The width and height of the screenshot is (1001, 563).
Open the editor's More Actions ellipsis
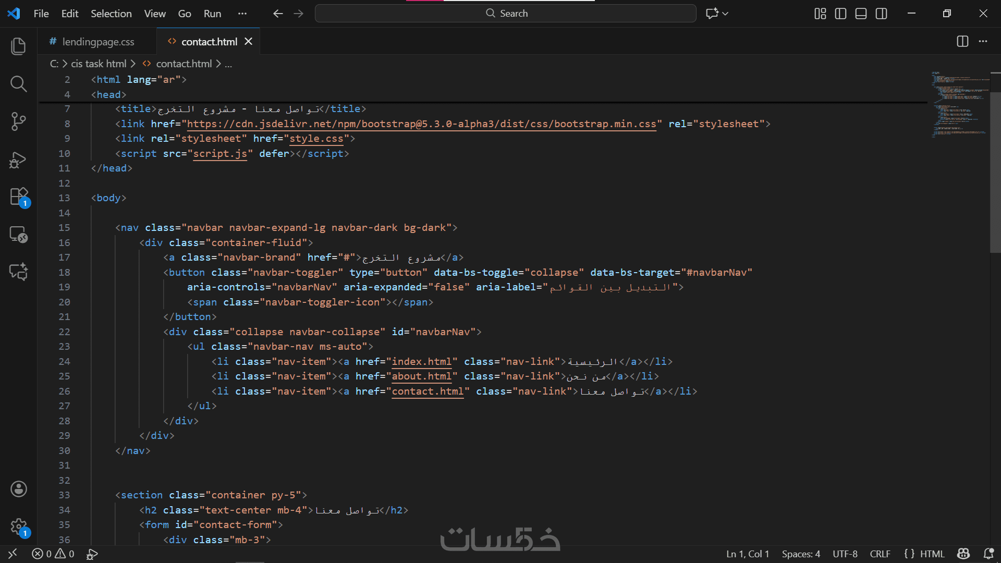[x=983, y=41]
